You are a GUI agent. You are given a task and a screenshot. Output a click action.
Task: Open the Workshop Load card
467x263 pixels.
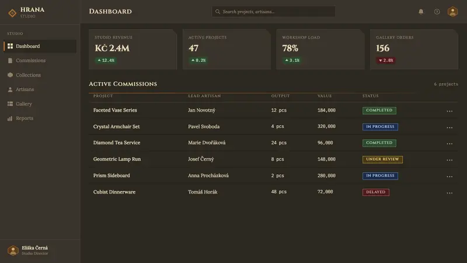[x=320, y=50]
